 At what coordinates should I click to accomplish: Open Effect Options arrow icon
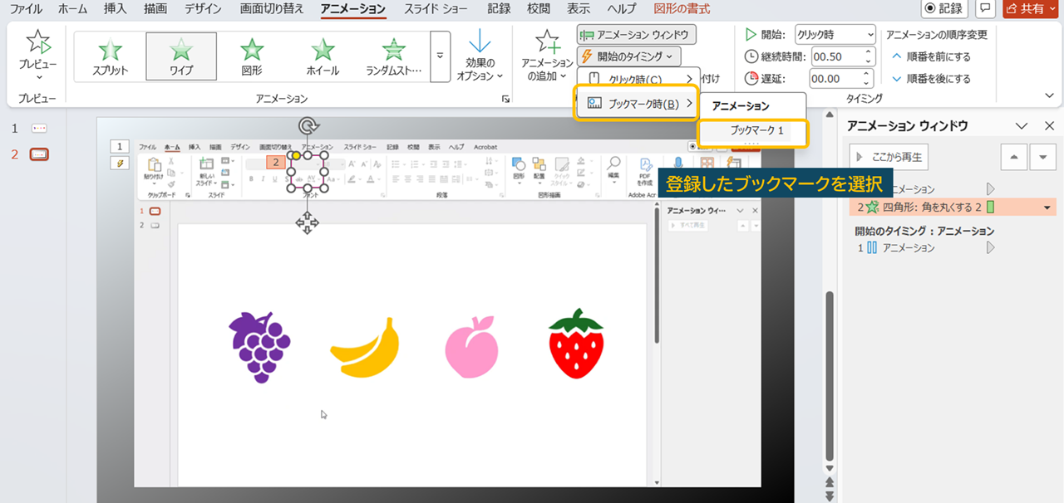tap(480, 44)
